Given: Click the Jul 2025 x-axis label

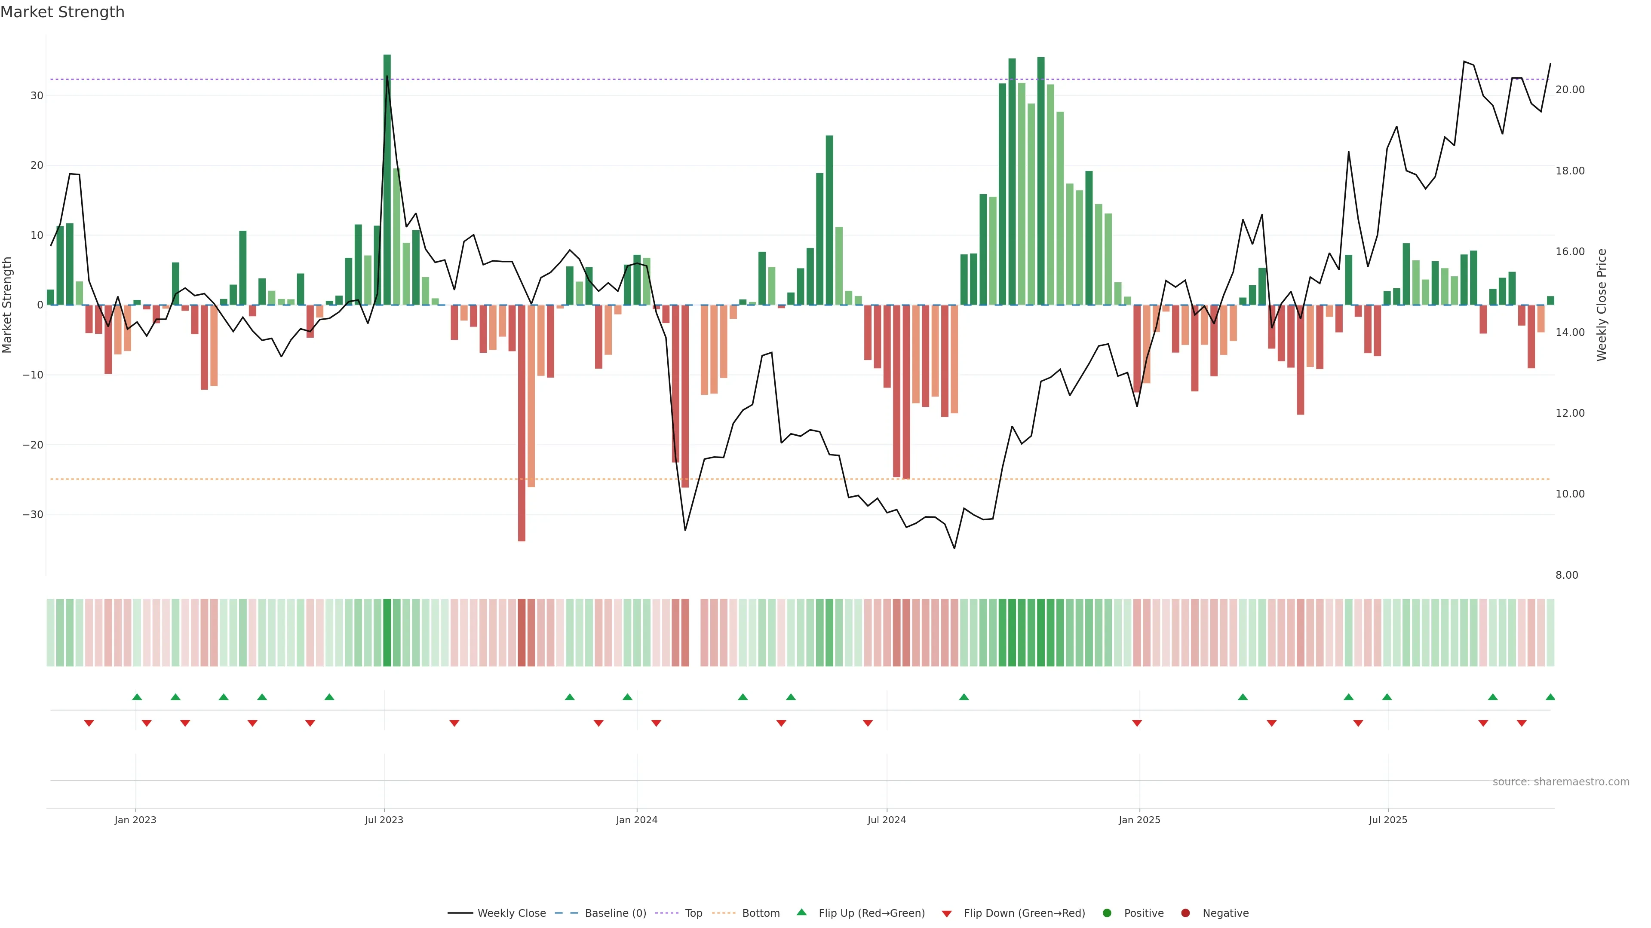Looking at the screenshot, I should coord(1387,820).
